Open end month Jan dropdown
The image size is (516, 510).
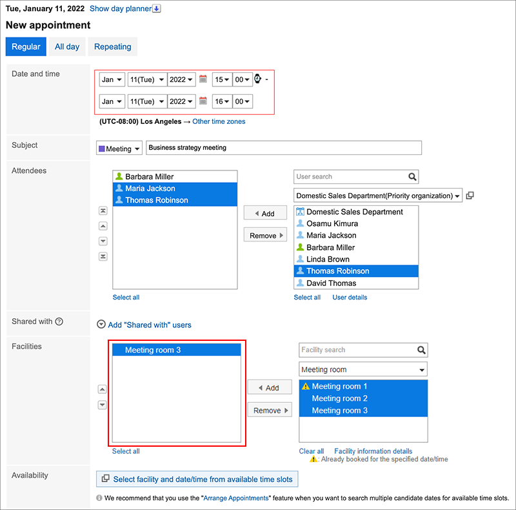(112, 101)
